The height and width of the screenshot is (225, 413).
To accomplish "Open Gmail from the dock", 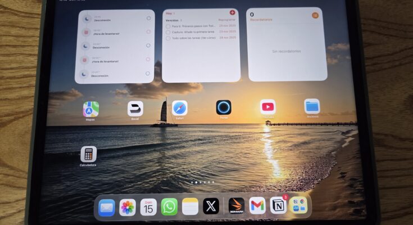I will [257, 206].
